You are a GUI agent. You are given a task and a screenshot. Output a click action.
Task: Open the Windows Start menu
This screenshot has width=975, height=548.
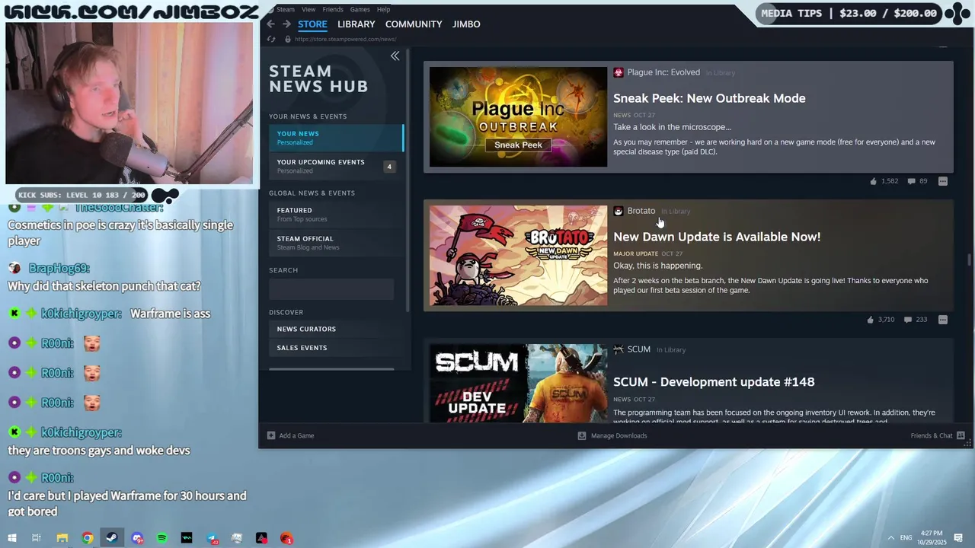pyautogui.click(x=12, y=538)
